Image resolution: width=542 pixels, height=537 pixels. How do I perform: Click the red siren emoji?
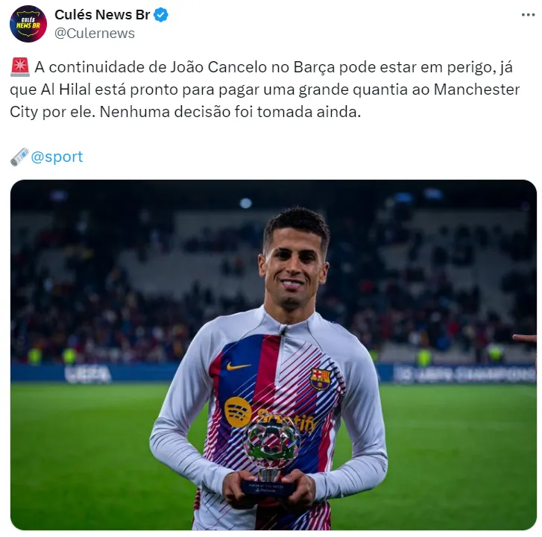[20, 67]
